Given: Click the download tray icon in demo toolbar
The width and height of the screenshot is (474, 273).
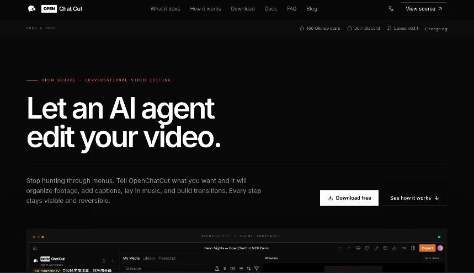Looking at the screenshot, I should [394, 248].
